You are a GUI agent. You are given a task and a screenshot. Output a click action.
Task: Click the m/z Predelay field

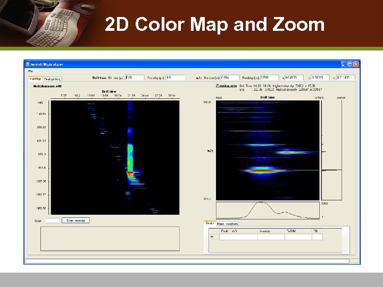point(269,78)
